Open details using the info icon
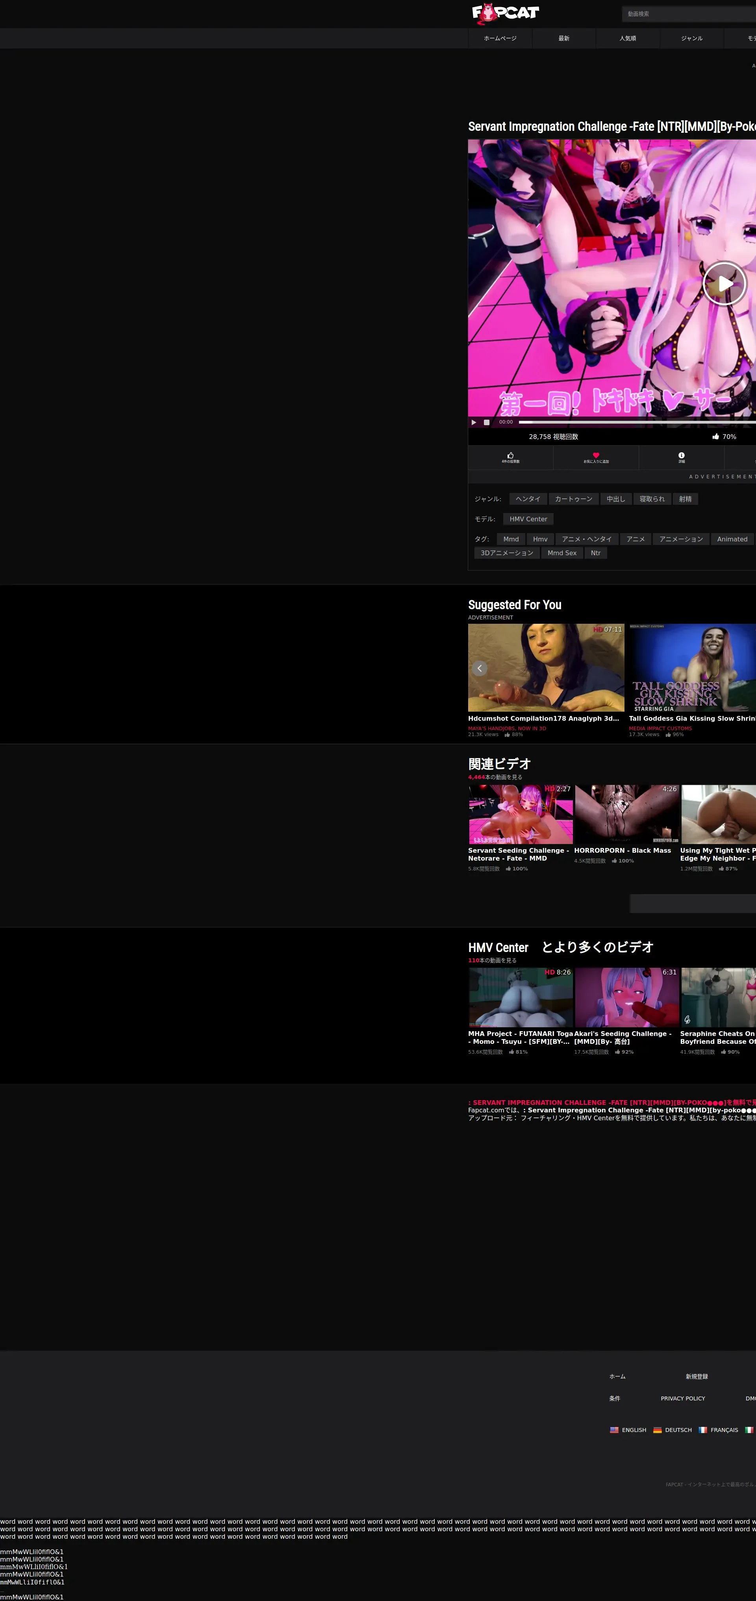 click(682, 455)
